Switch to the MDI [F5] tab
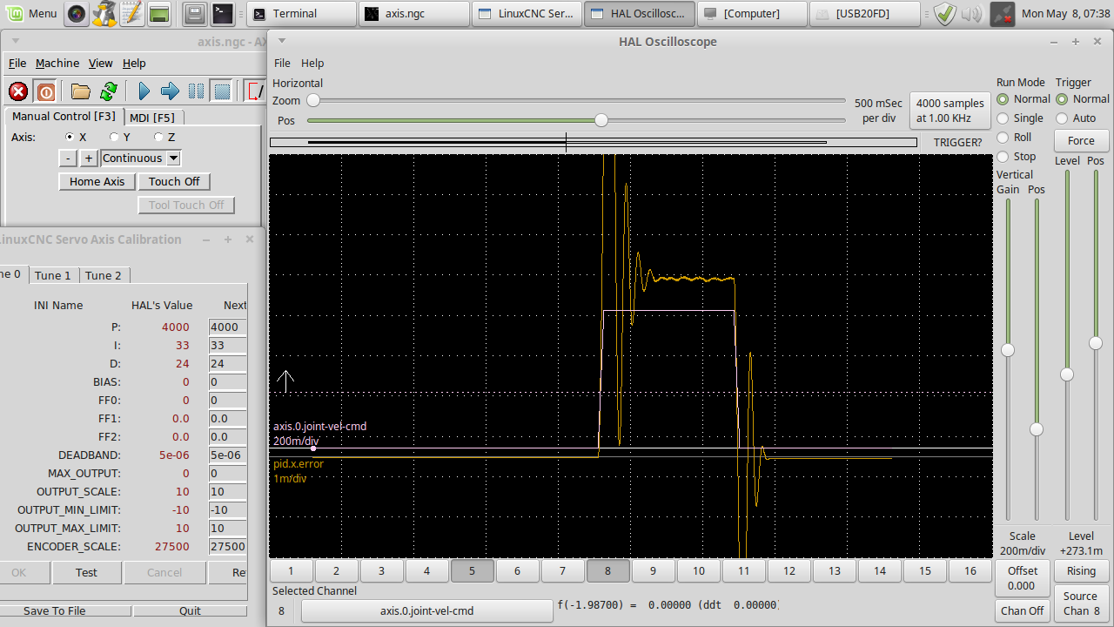Screen dimensions: 1114x627 151,117
